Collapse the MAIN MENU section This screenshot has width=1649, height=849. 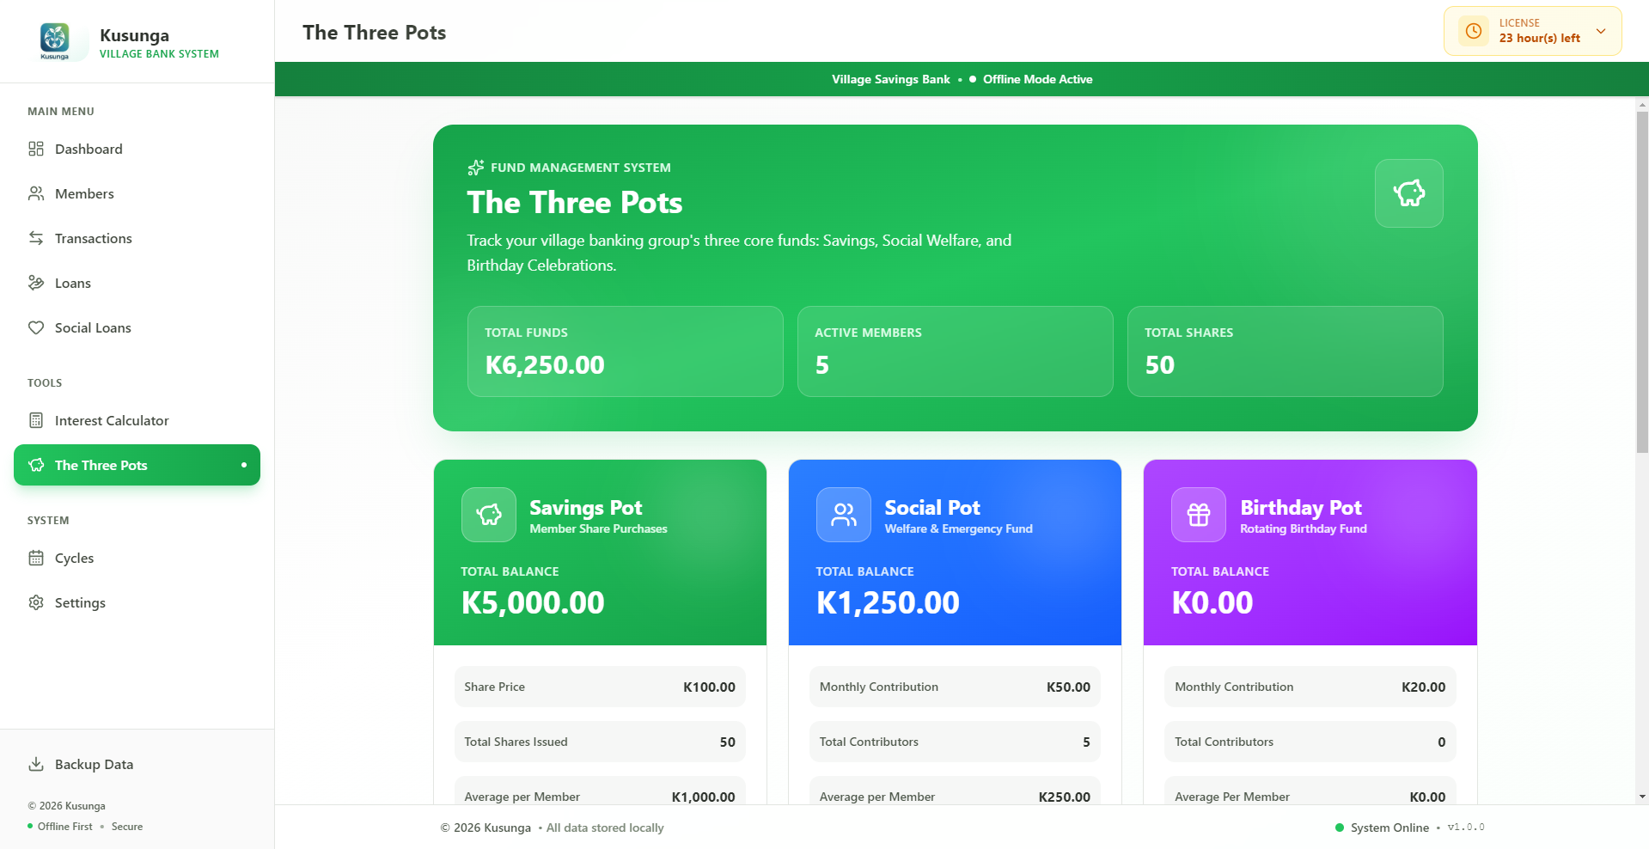point(60,111)
